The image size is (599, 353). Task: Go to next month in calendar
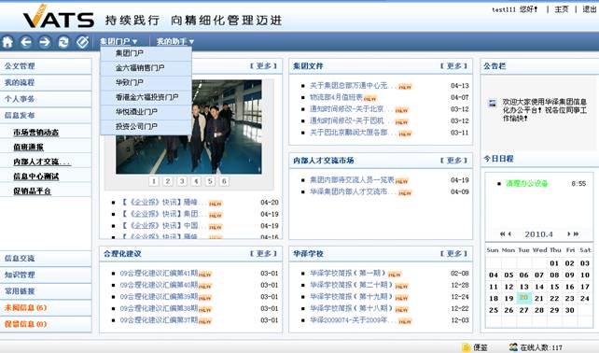click(569, 233)
